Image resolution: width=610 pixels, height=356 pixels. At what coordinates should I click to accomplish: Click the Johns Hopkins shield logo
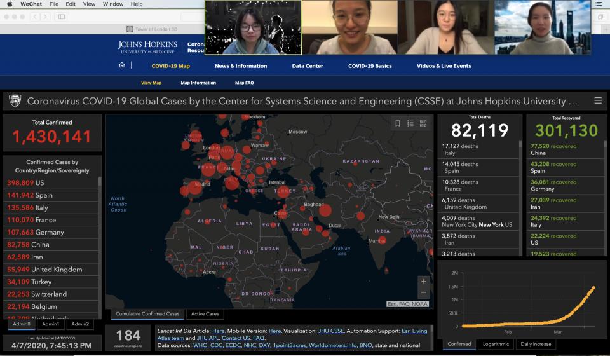tap(15, 101)
